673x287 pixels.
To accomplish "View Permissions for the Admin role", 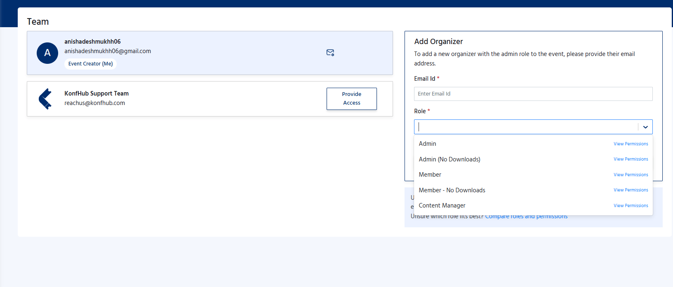I will pos(631,144).
